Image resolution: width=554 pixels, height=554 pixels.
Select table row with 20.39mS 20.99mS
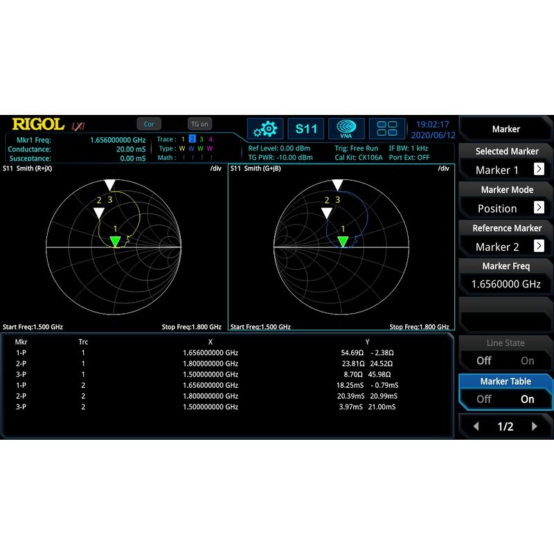coord(226,396)
